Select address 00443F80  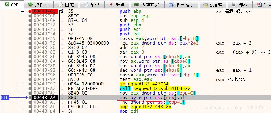(x=45, y=48)
